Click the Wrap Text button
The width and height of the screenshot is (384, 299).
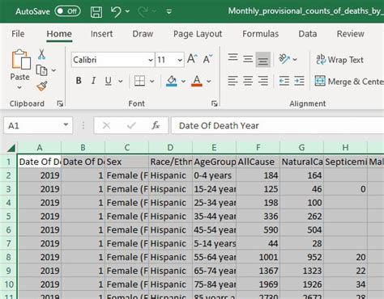click(x=339, y=60)
